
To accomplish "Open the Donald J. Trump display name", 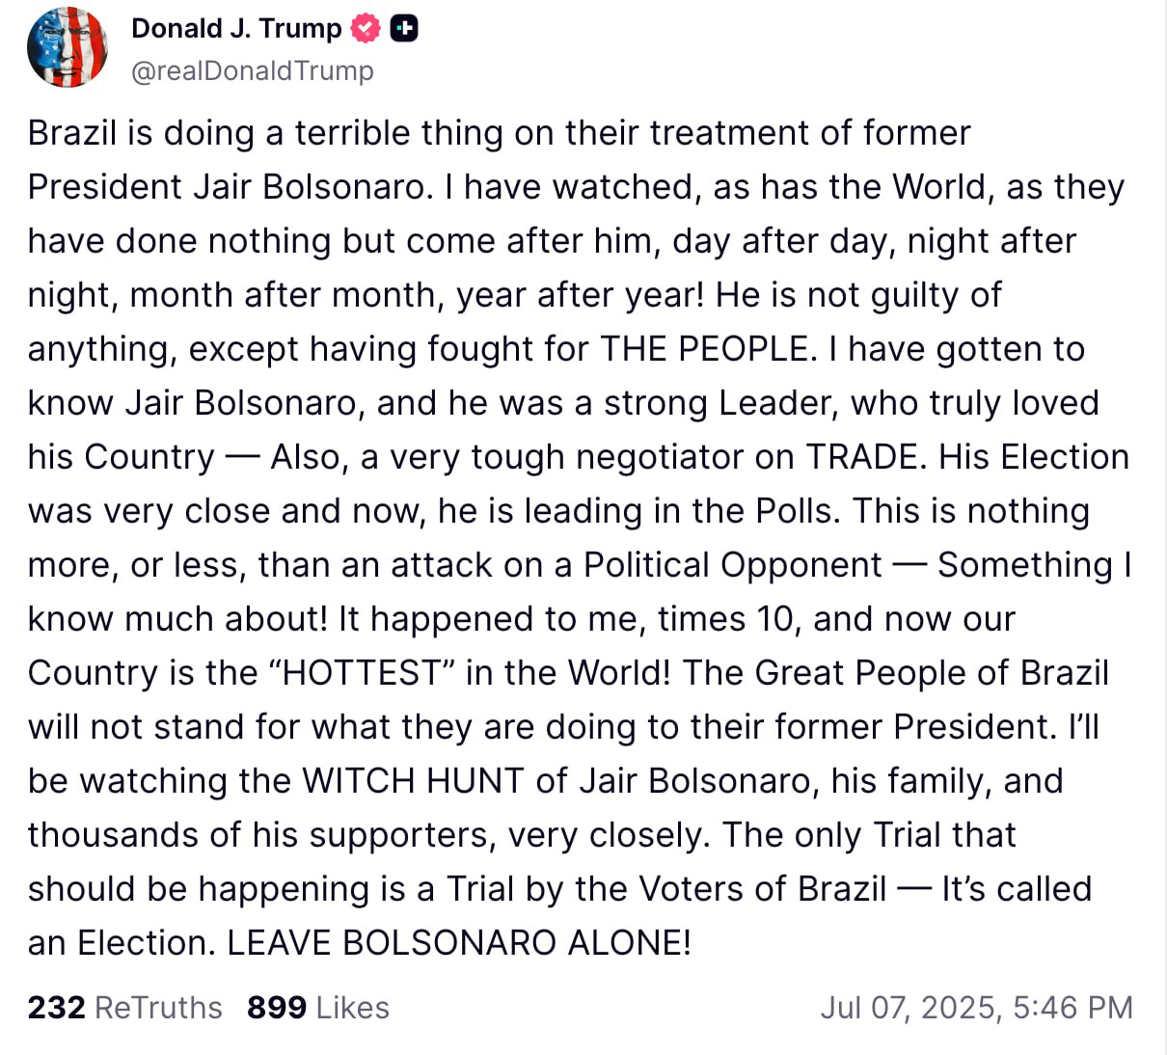I will pyautogui.click(x=236, y=29).
